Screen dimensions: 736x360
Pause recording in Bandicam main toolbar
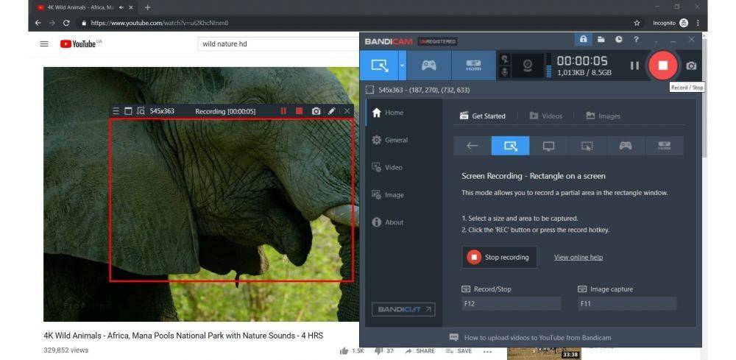(634, 66)
